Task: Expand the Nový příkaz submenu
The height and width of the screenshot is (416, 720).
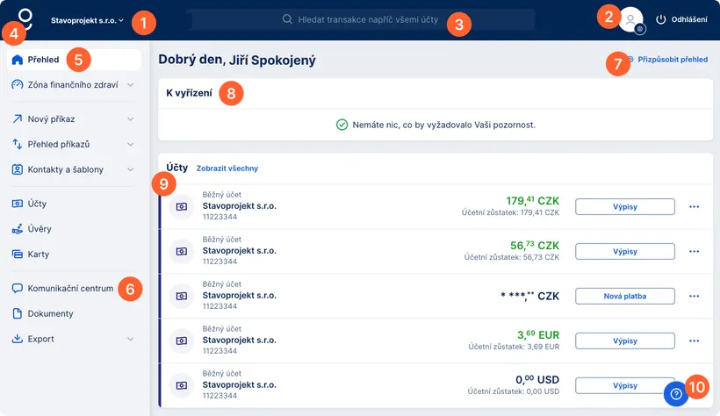Action: (x=130, y=118)
